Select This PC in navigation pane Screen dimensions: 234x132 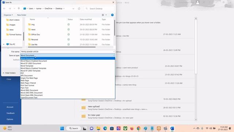(x=11, y=44)
